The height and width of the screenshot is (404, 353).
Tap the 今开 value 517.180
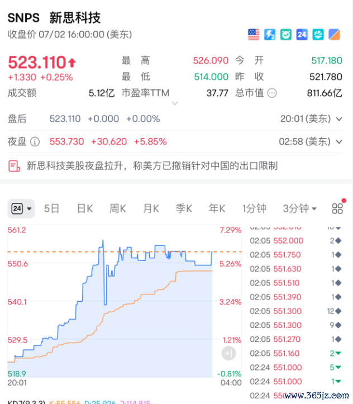click(x=327, y=61)
